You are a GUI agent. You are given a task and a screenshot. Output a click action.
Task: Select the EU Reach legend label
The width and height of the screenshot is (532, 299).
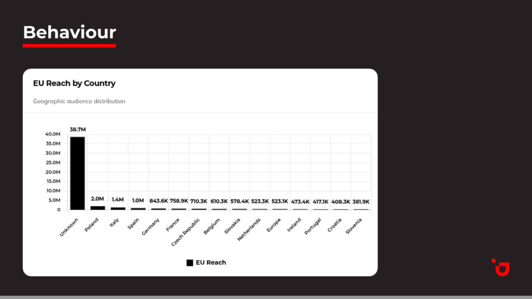tap(211, 263)
